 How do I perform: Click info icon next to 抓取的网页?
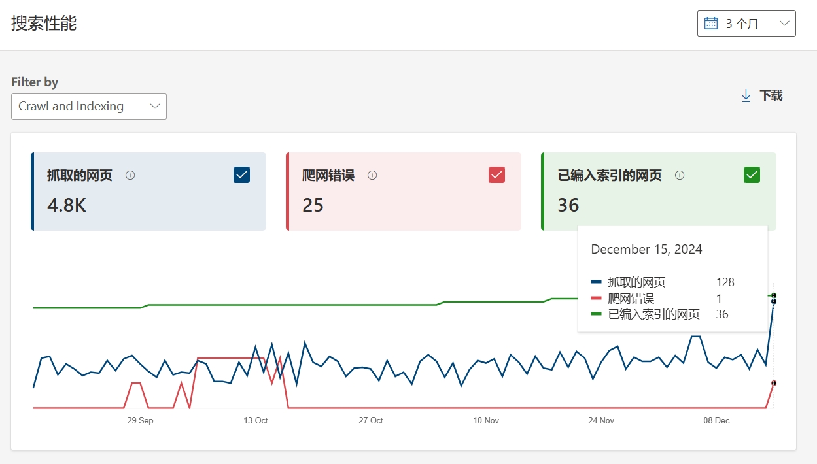pos(130,175)
